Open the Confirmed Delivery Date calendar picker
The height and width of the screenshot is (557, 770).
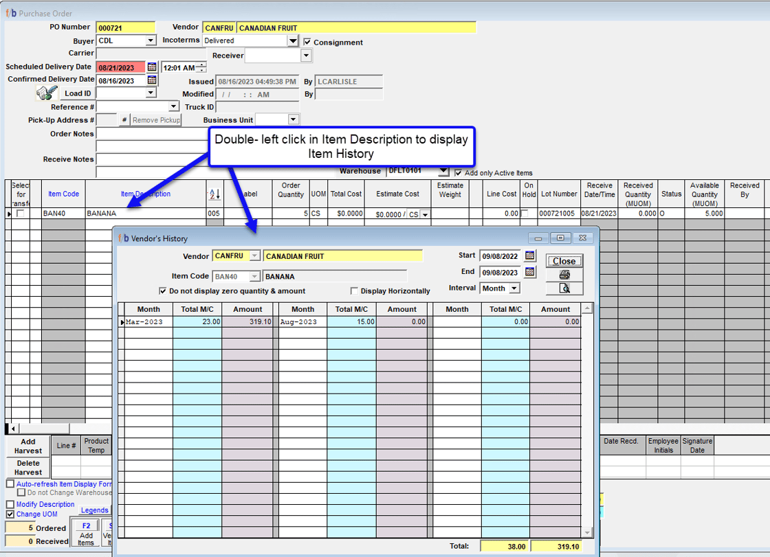coord(152,80)
